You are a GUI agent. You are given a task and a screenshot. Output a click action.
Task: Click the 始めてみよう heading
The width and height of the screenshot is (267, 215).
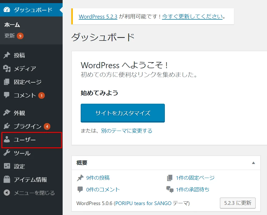point(99,93)
